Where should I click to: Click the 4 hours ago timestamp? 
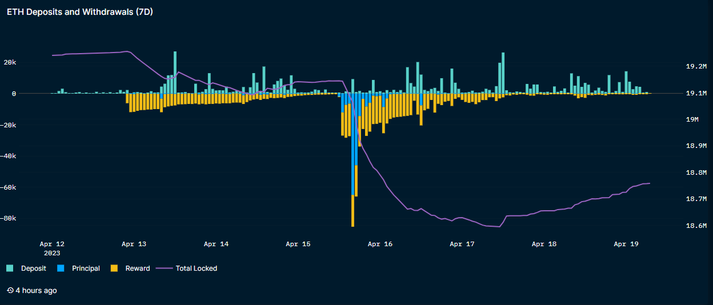(36, 290)
